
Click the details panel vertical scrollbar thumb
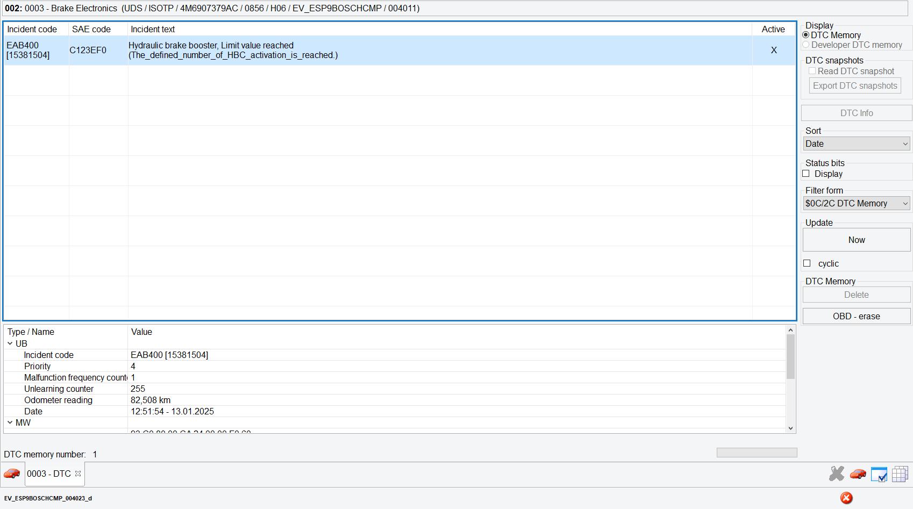click(x=790, y=356)
